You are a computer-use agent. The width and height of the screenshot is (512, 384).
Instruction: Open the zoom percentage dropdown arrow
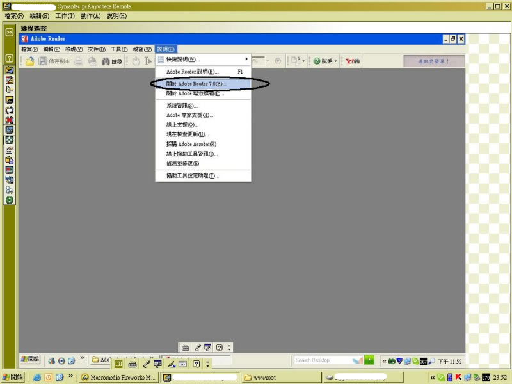[x=268, y=61]
